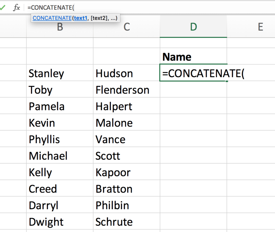Select the column E header
The width and height of the screenshot is (275, 232).
pyautogui.click(x=260, y=27)
